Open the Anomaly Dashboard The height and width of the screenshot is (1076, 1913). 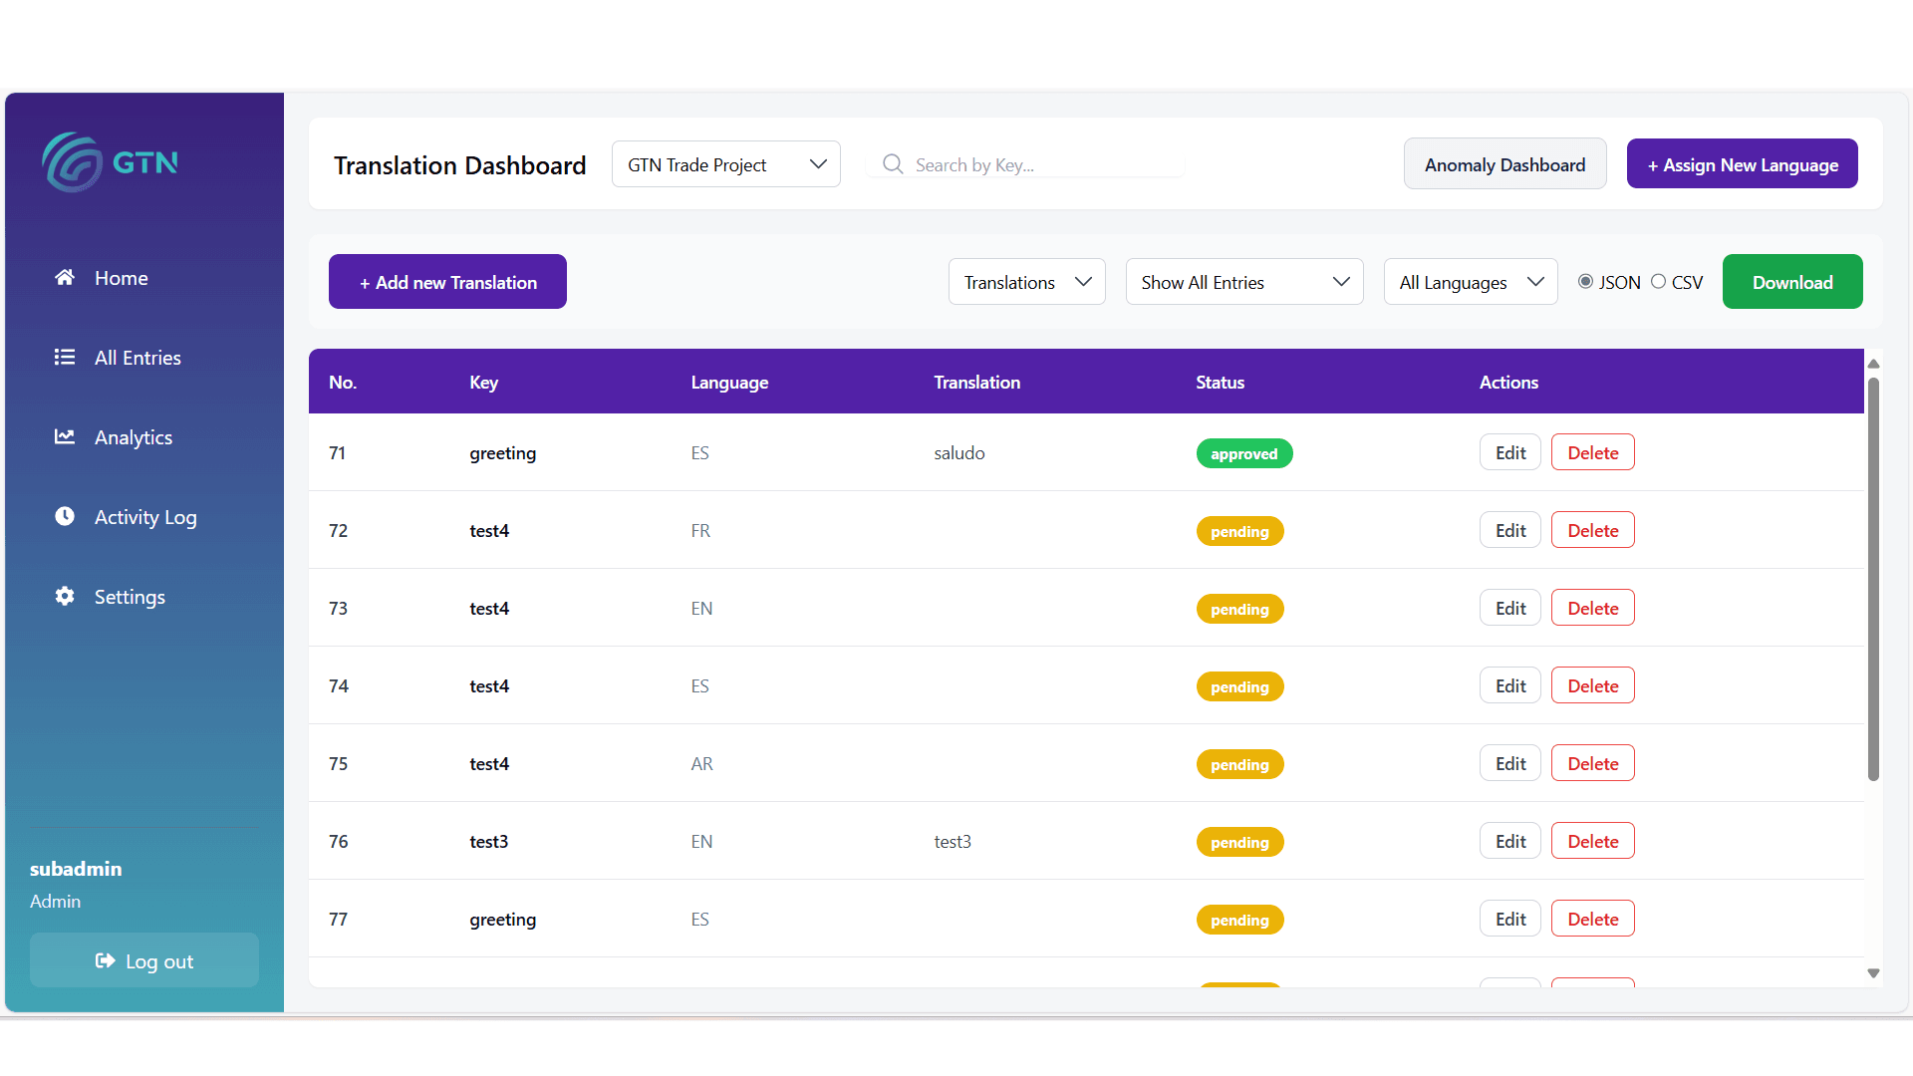pos(1504,163)
